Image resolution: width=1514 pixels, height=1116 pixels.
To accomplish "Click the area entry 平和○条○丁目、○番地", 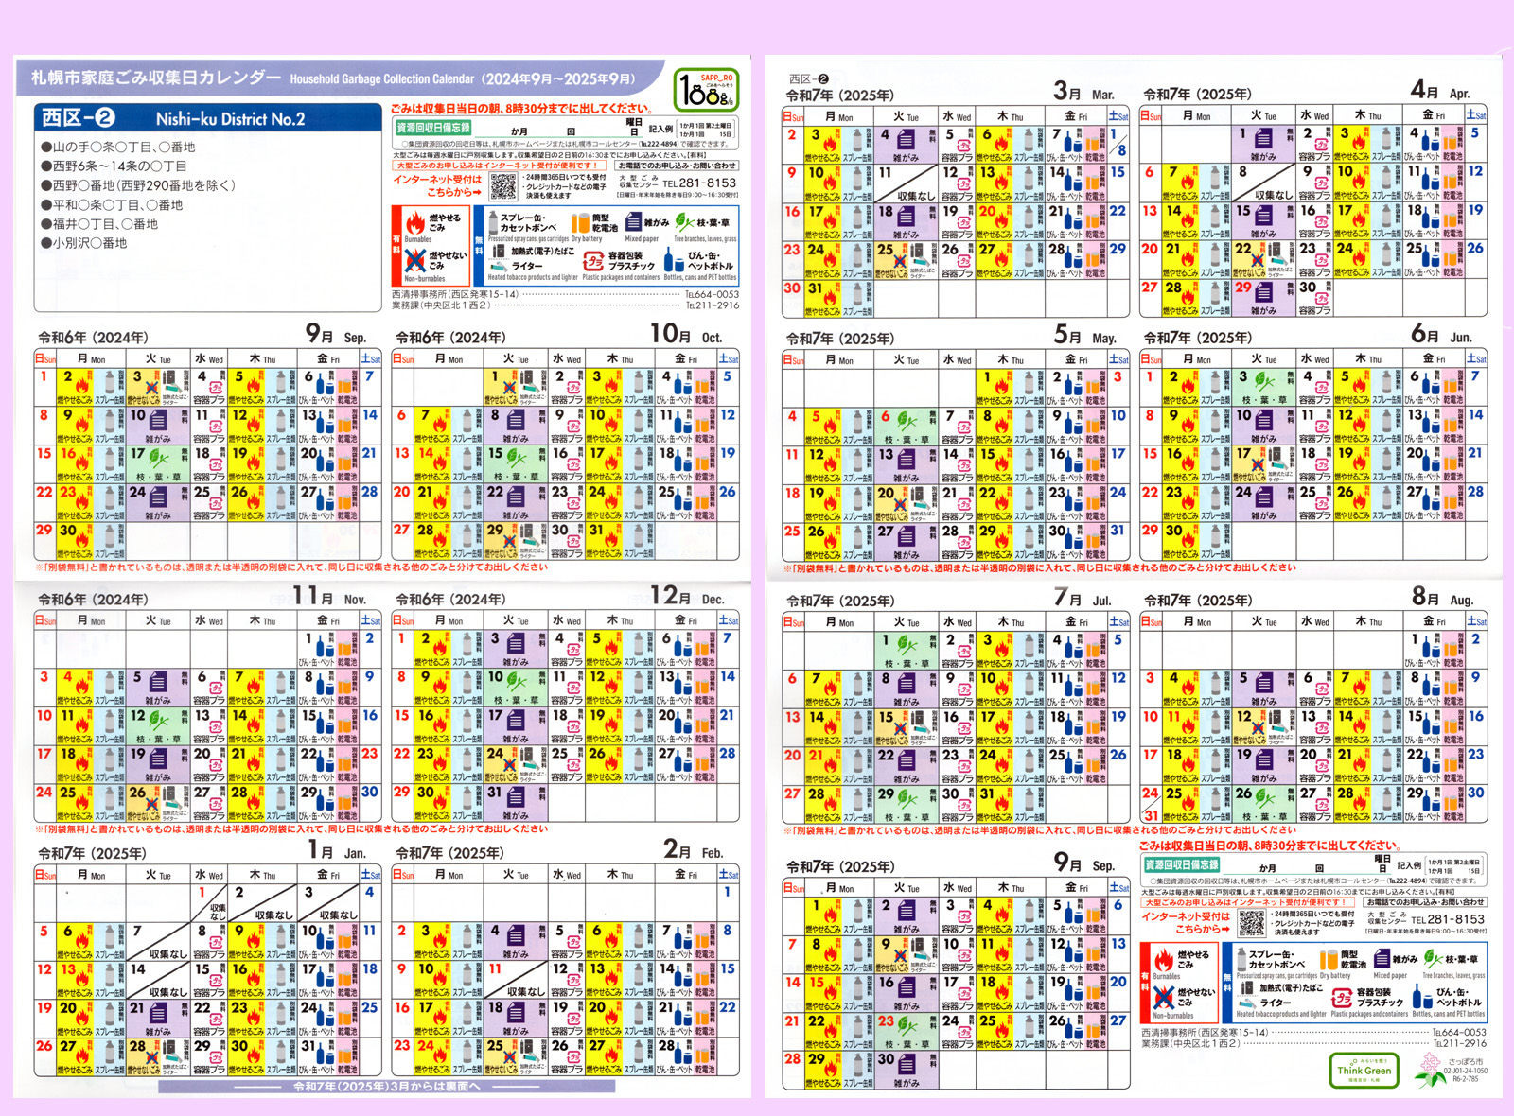I will coord(112,205).
